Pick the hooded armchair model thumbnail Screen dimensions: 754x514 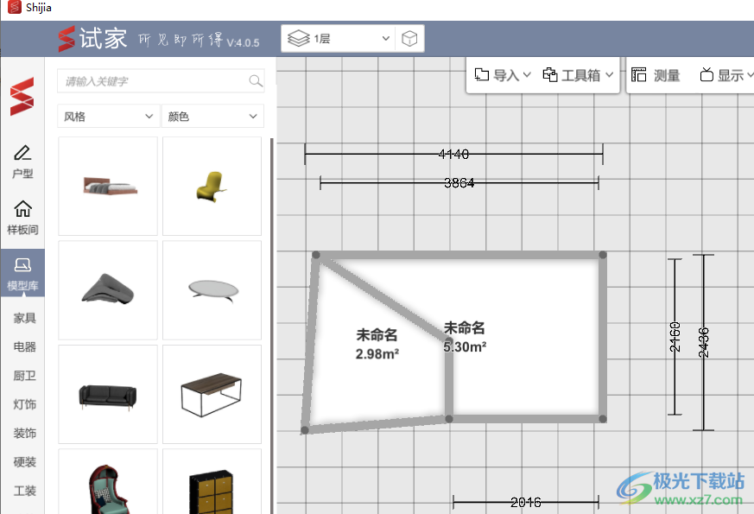[108, 482]
